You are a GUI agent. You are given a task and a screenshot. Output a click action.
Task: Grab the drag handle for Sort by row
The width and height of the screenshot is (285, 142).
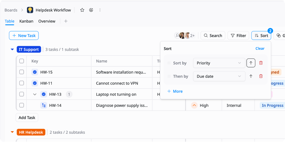[169, 63]
